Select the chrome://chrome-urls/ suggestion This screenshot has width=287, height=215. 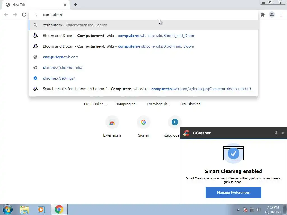click(143, 67)
